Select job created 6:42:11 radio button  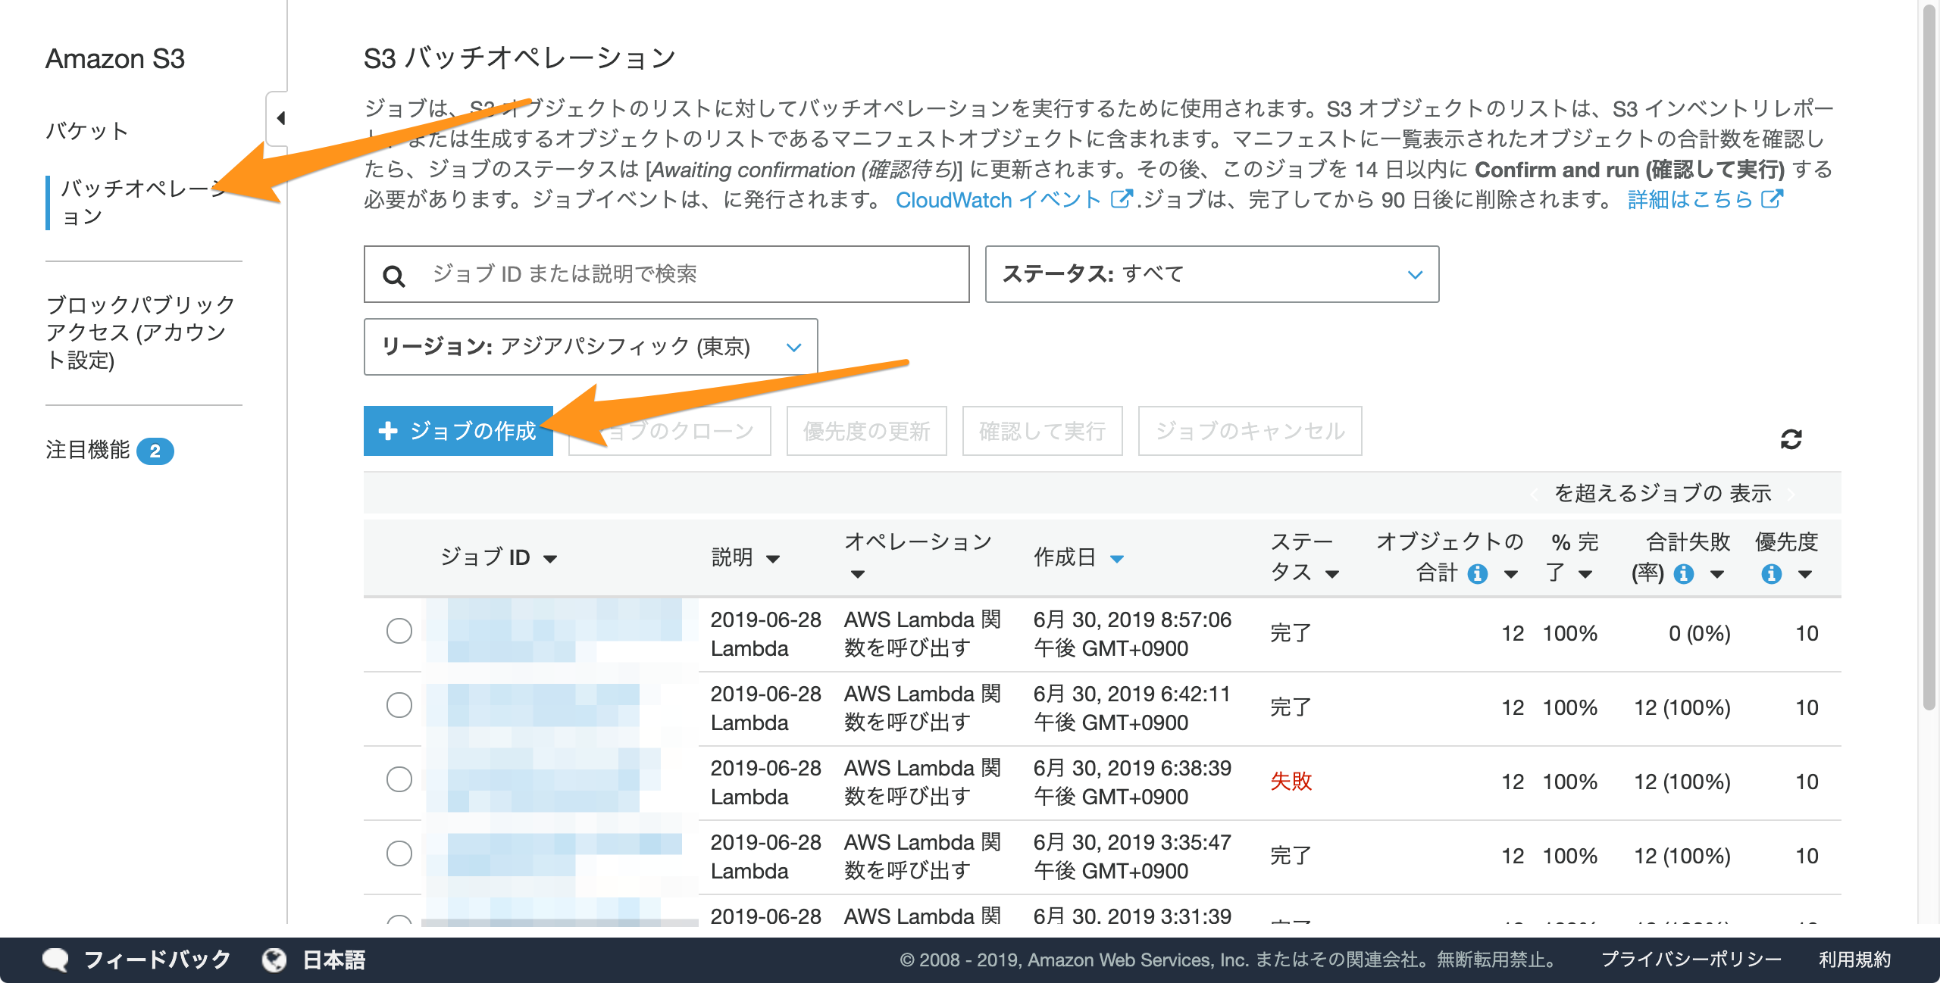pos(399,705)
